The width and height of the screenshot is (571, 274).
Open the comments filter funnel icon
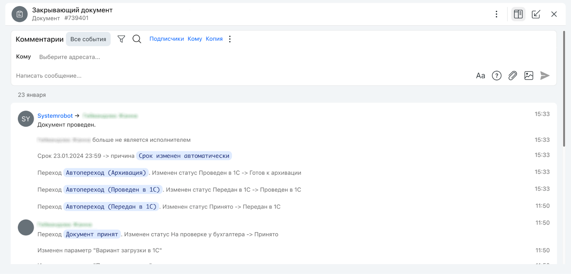(121, 39)
